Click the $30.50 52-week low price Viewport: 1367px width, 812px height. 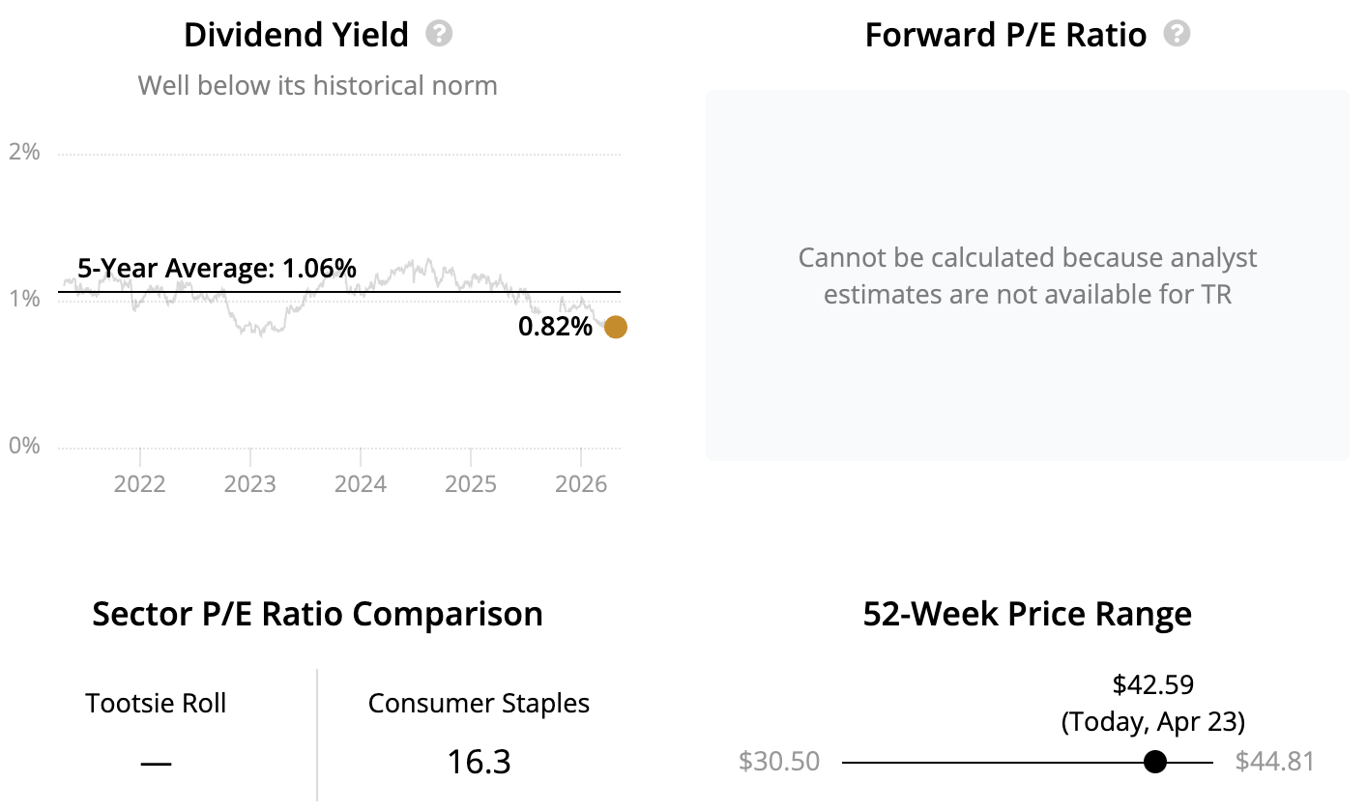coord(779,762)
